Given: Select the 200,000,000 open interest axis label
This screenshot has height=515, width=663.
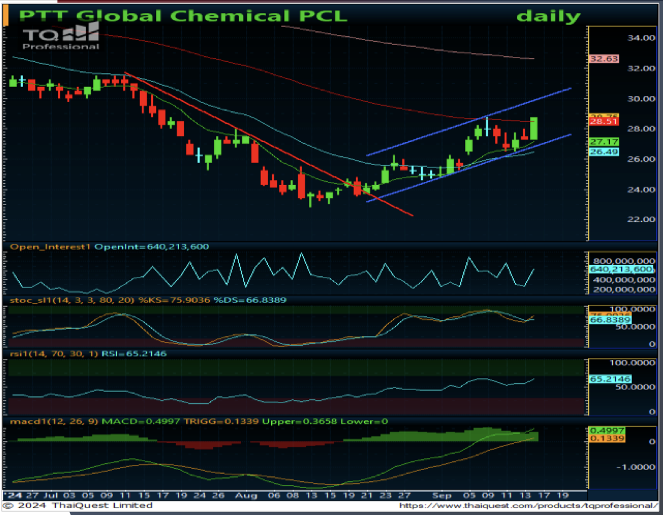Looking at the screenshot, I should (624, 290).
